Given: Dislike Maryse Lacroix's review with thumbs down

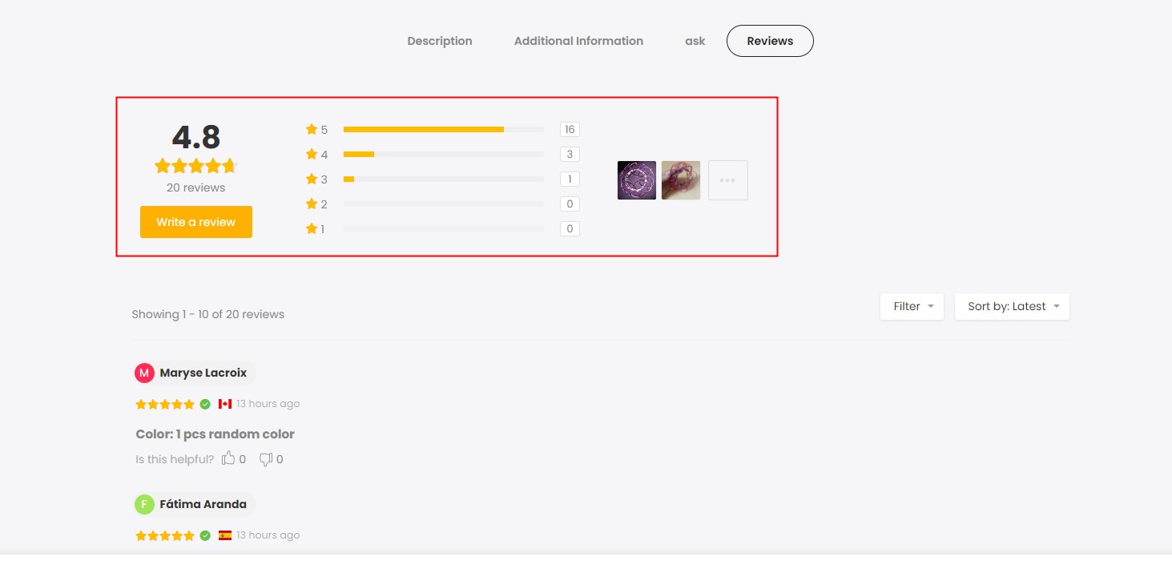Looking at the screenshot, I should click(266, 459).
